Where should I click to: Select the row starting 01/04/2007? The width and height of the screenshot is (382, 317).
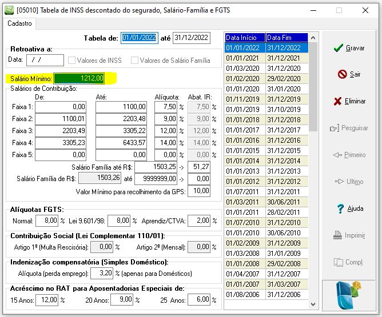pyautogui.click(x=266, y=274)
